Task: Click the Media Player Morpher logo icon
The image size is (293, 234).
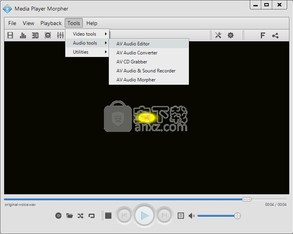Action: click(x=7, y=9)
